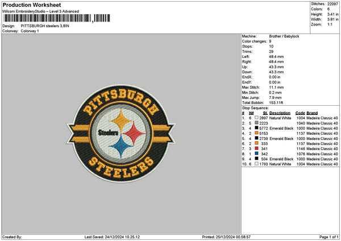Click the "St." column header
Image resolution: width=341 pixels, height=241 pixels.
265,113
